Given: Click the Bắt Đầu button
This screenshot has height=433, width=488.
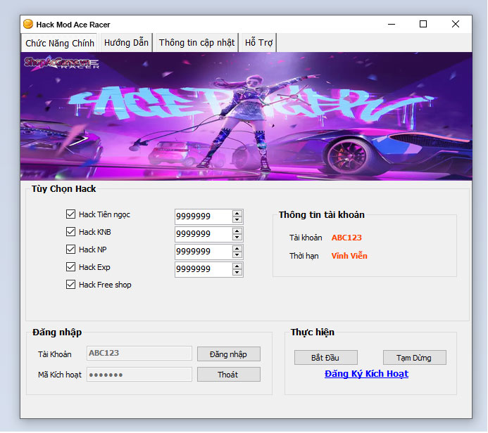Looking at the screenshot, I should [326, 358].
